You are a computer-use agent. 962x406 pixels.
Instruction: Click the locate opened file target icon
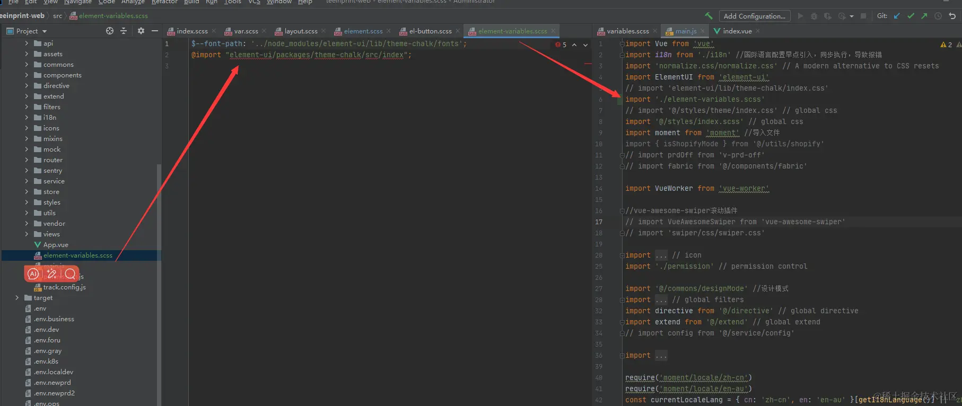[110, 31]
